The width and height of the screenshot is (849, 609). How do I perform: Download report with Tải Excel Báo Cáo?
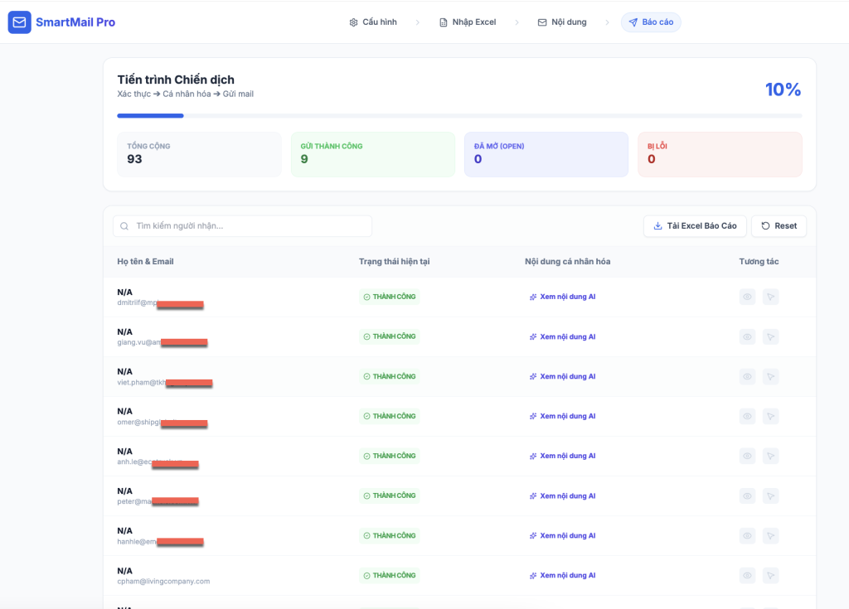[x=695, y=226]
